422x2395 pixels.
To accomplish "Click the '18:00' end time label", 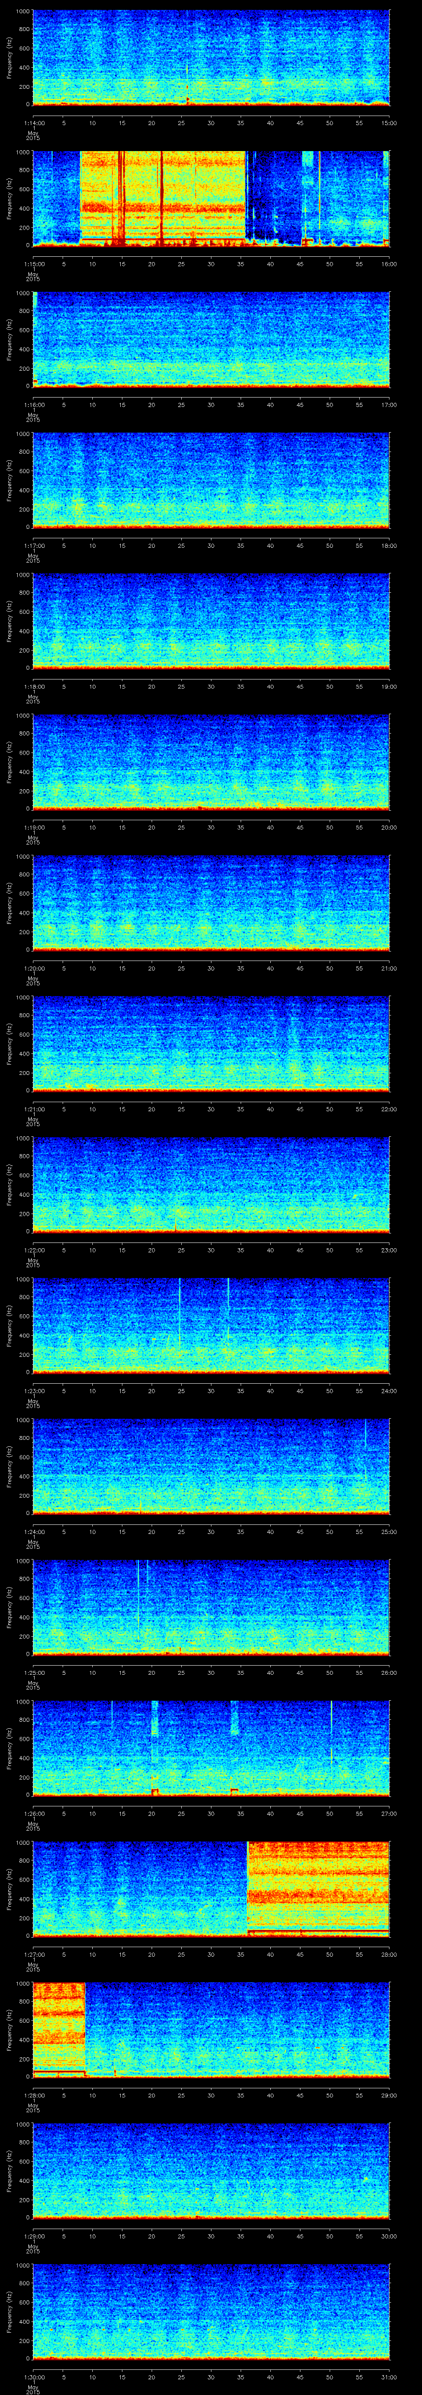I will [x=389, y=545].
